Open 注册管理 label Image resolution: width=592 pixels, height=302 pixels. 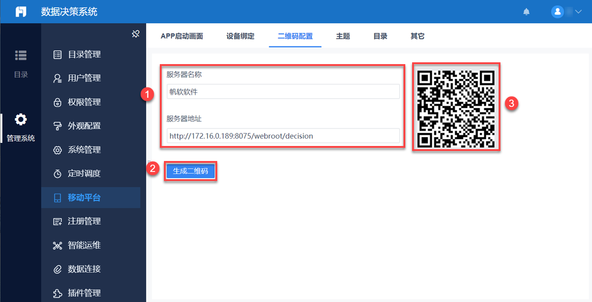[x=84, y=221]
